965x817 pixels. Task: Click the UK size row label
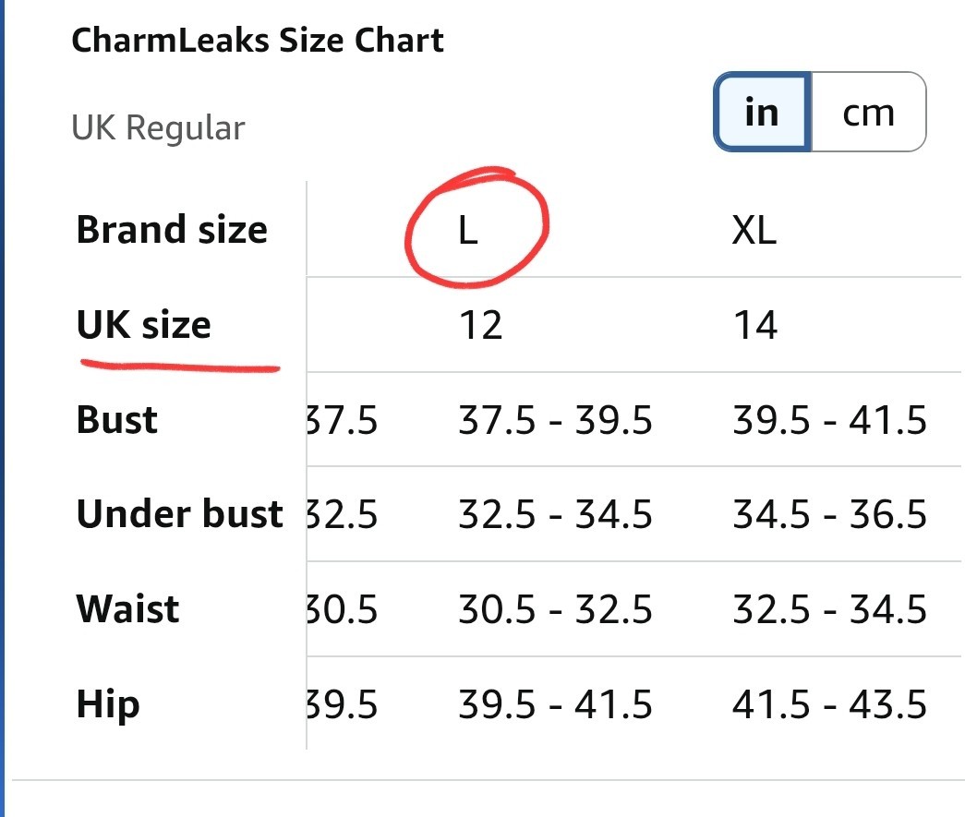pos(144,325)
